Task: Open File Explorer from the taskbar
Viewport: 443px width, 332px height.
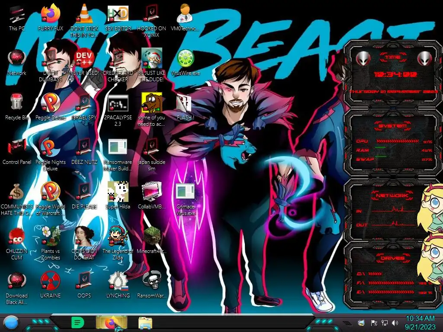Action: pos(145,323)
